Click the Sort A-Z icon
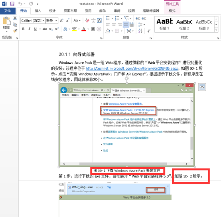Image resolution: width=221 pixels, height=217 pixels. 140,31
